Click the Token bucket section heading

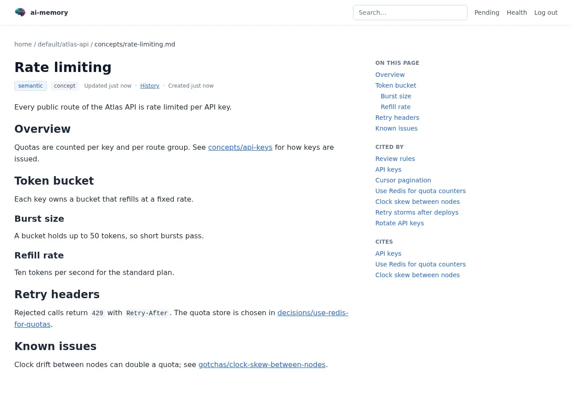(54, 181)
